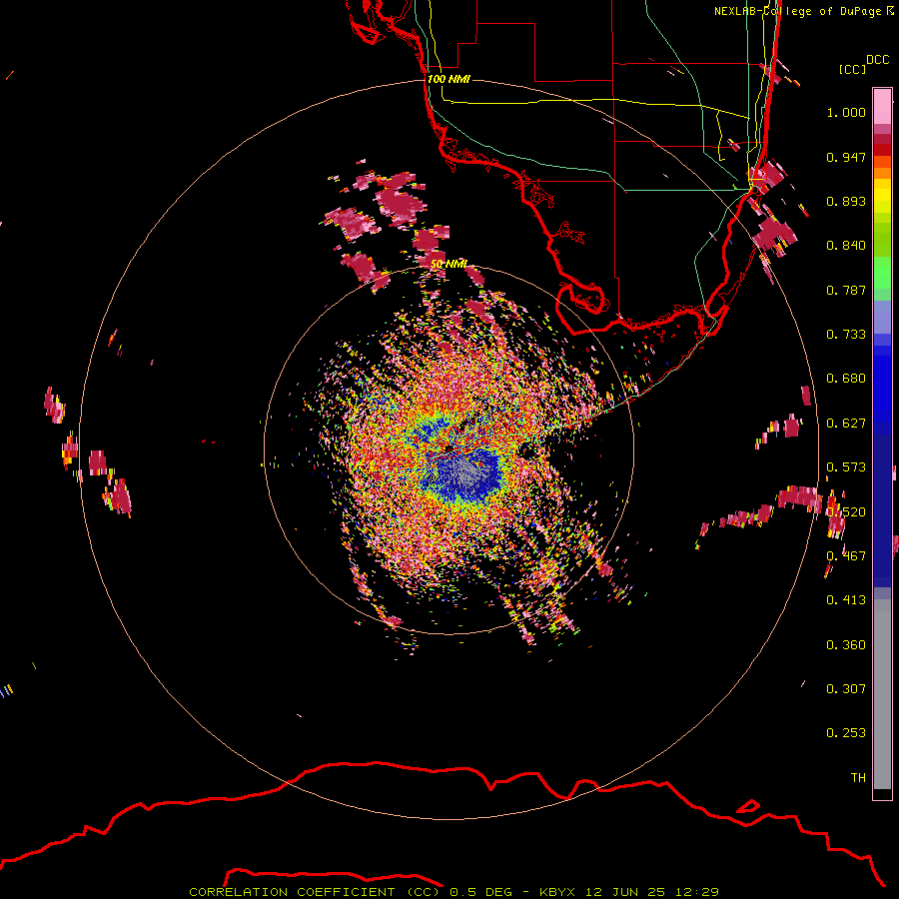Click the 0.893 color scale value
Screen dimensions: 899x899
point(846,201)
